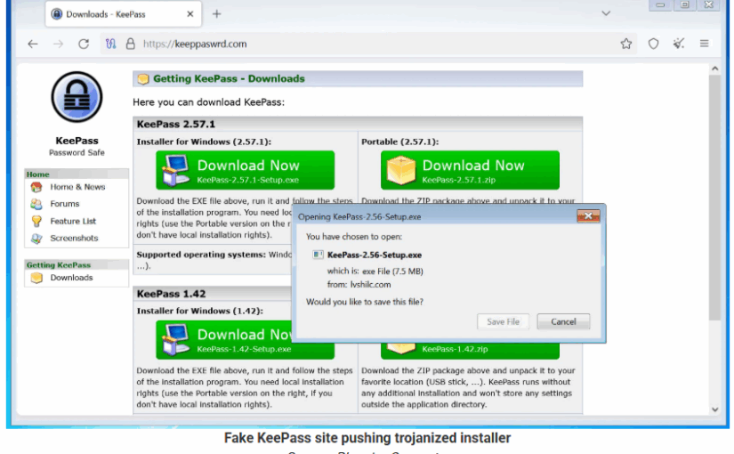Click the Home & News house icon

(36, 188)
